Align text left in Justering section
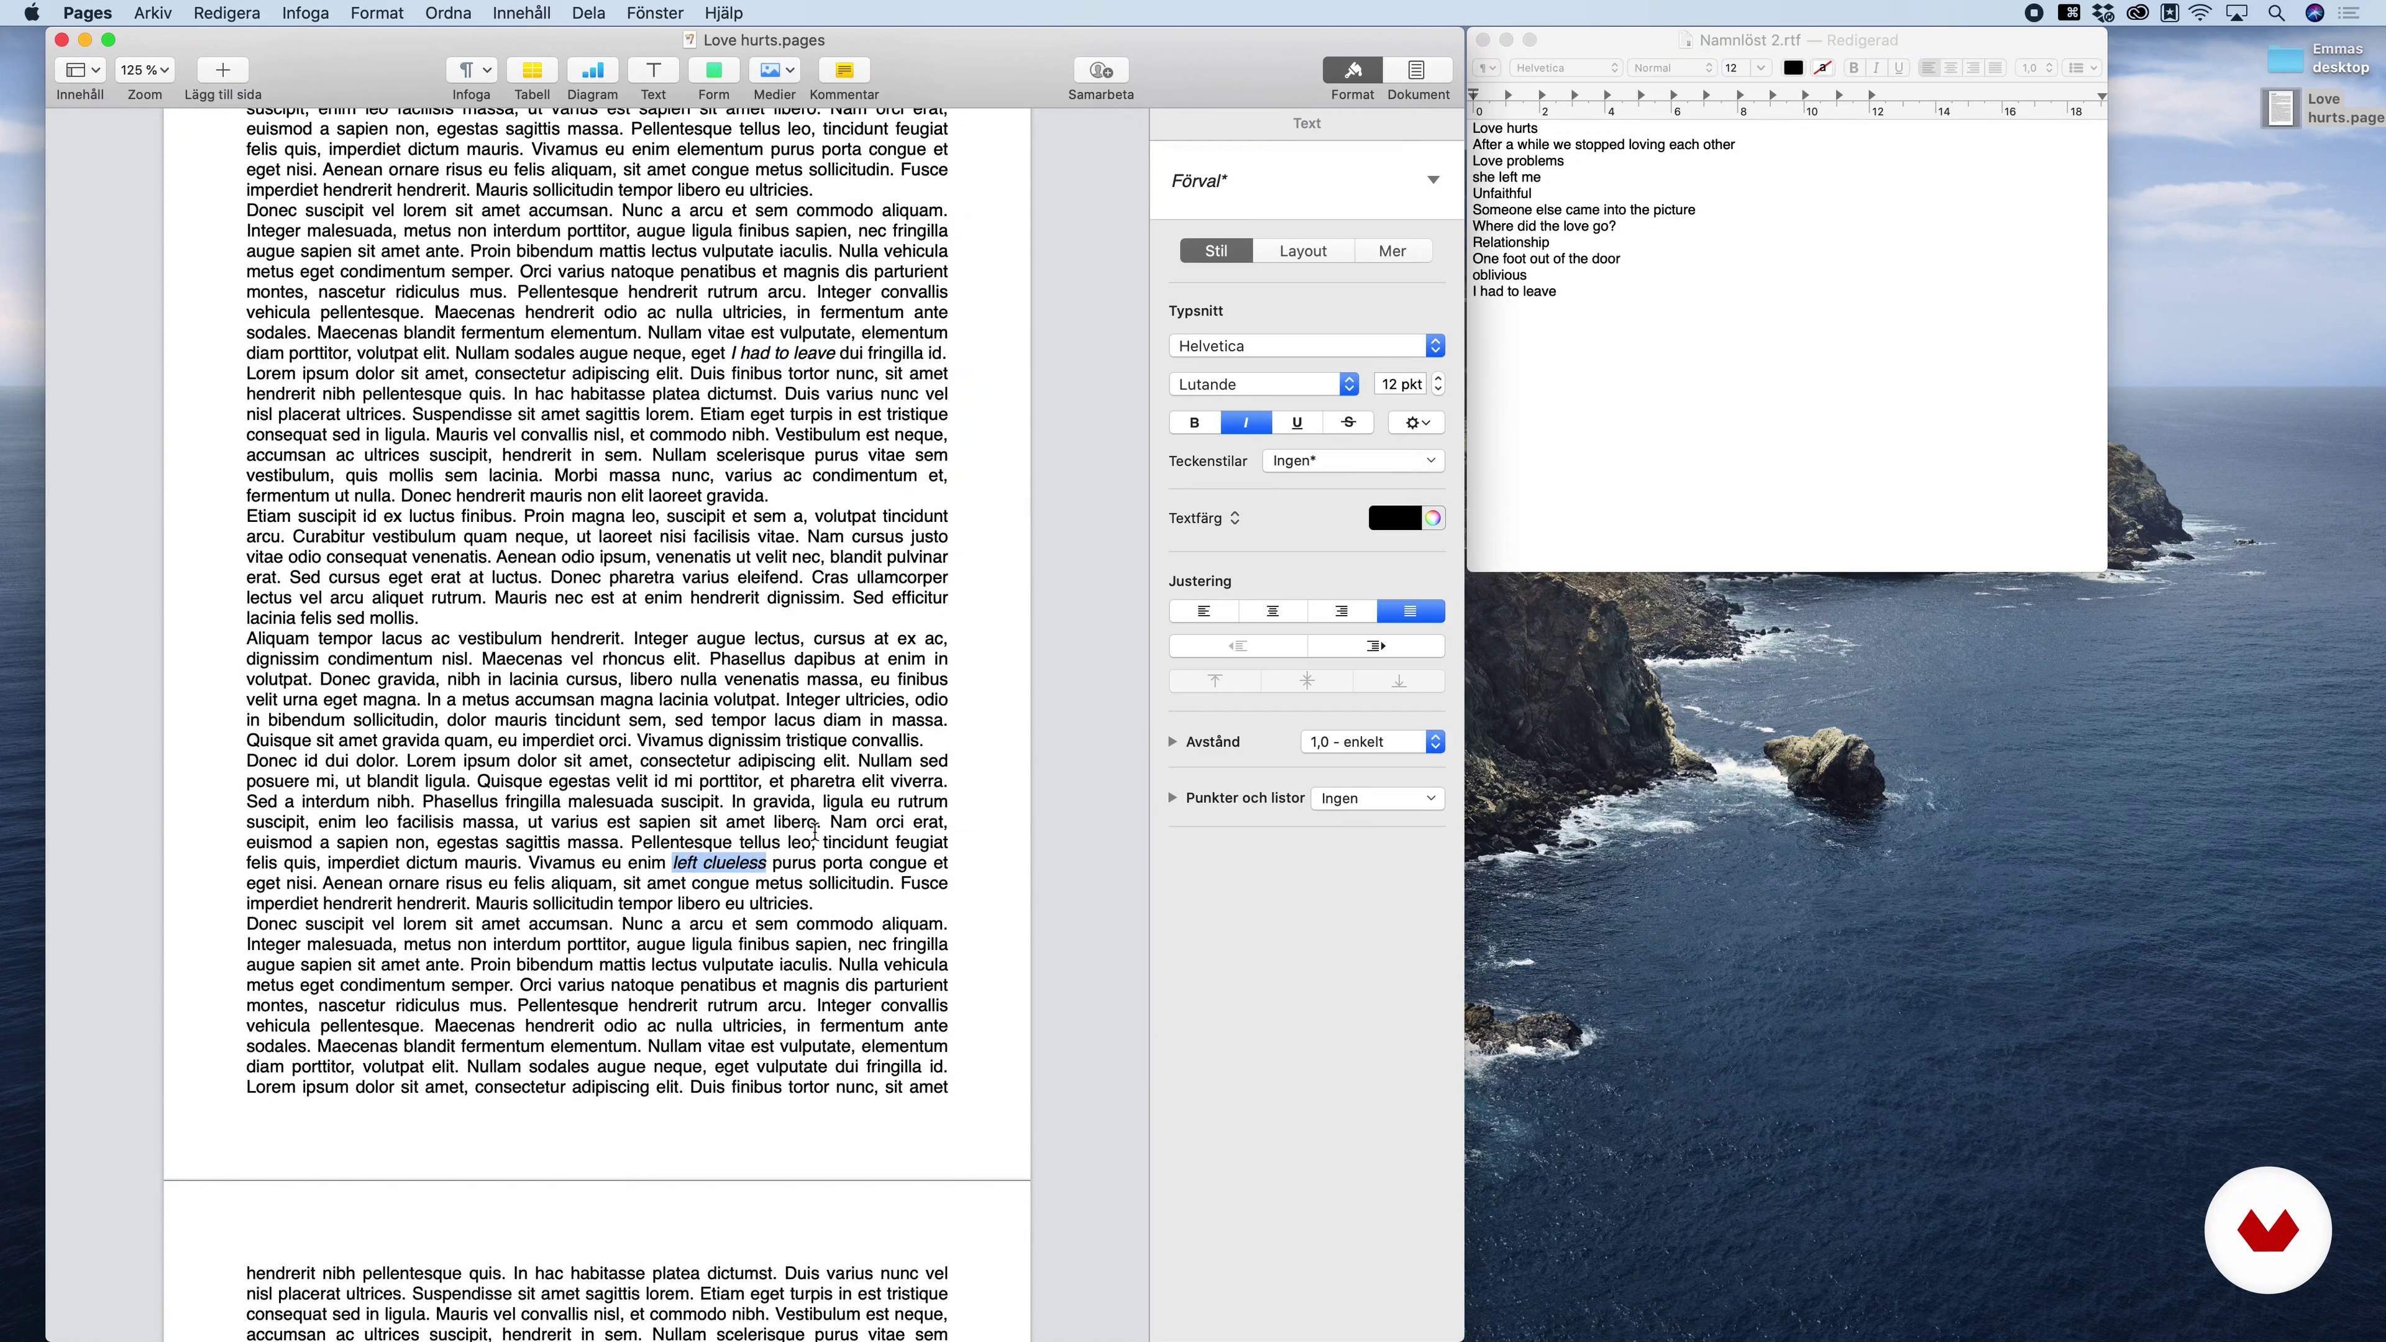The width and height of the screenshot is (2386, 1342). coord(1203,611)
